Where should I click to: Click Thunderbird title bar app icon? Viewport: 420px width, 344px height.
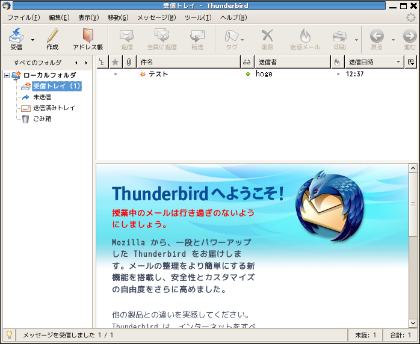tap(7, 5)
